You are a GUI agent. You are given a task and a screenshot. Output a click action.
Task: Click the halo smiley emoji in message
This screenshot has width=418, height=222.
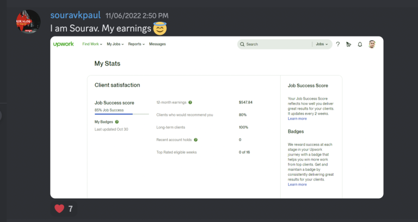(x=160, y=28)
